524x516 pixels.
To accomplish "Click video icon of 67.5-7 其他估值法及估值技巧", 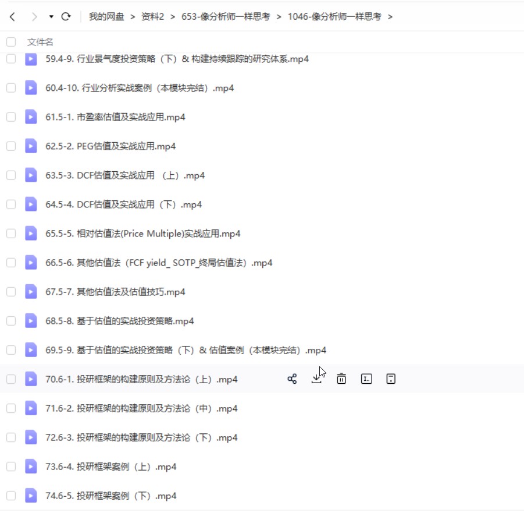I will click(31, 291).
